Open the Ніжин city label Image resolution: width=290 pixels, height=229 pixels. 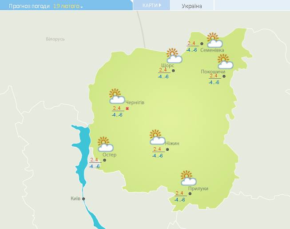tap(172, 143)
